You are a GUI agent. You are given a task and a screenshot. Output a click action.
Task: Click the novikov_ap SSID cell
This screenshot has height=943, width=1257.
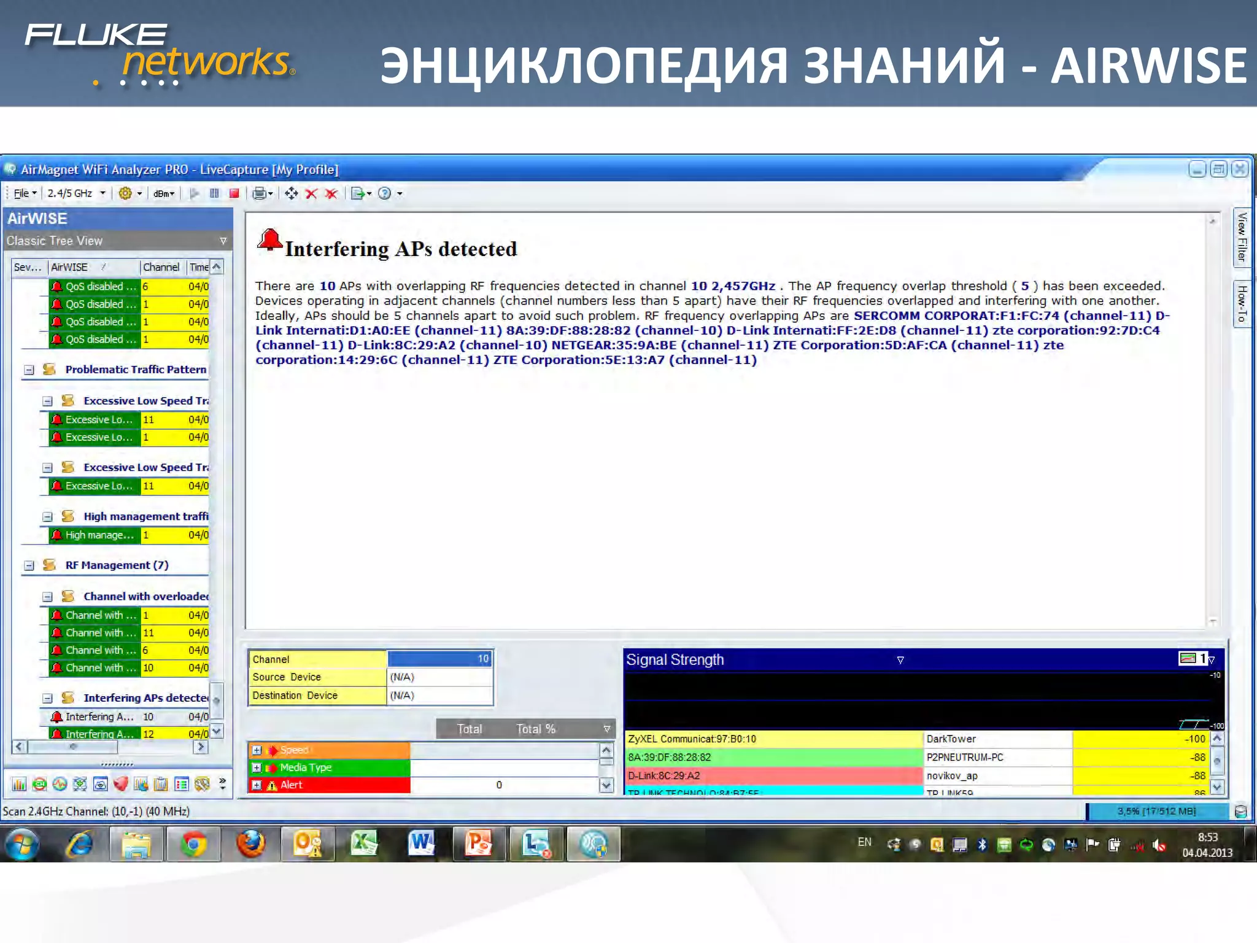[x=997, y=776]
